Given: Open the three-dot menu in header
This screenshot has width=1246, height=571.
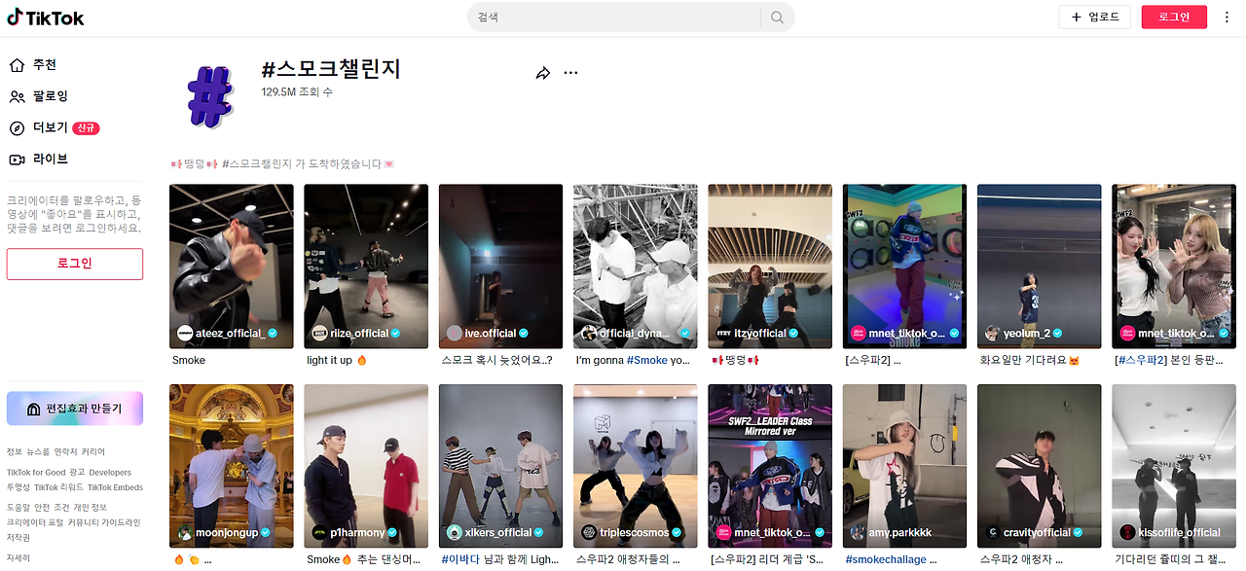Looking at the screenshot, I should (1227, 18).
